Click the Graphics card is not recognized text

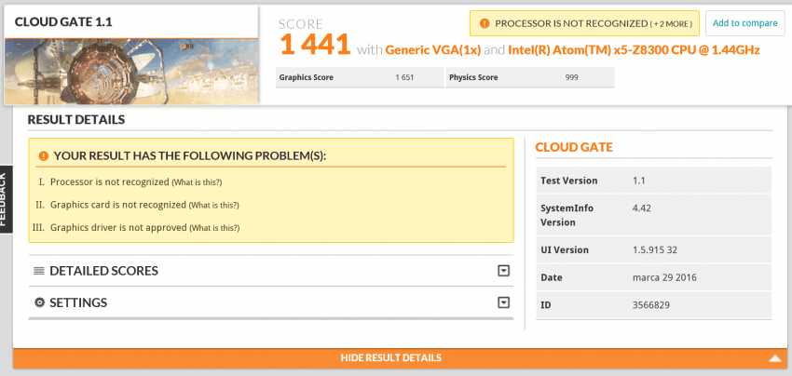pos(118,205)
